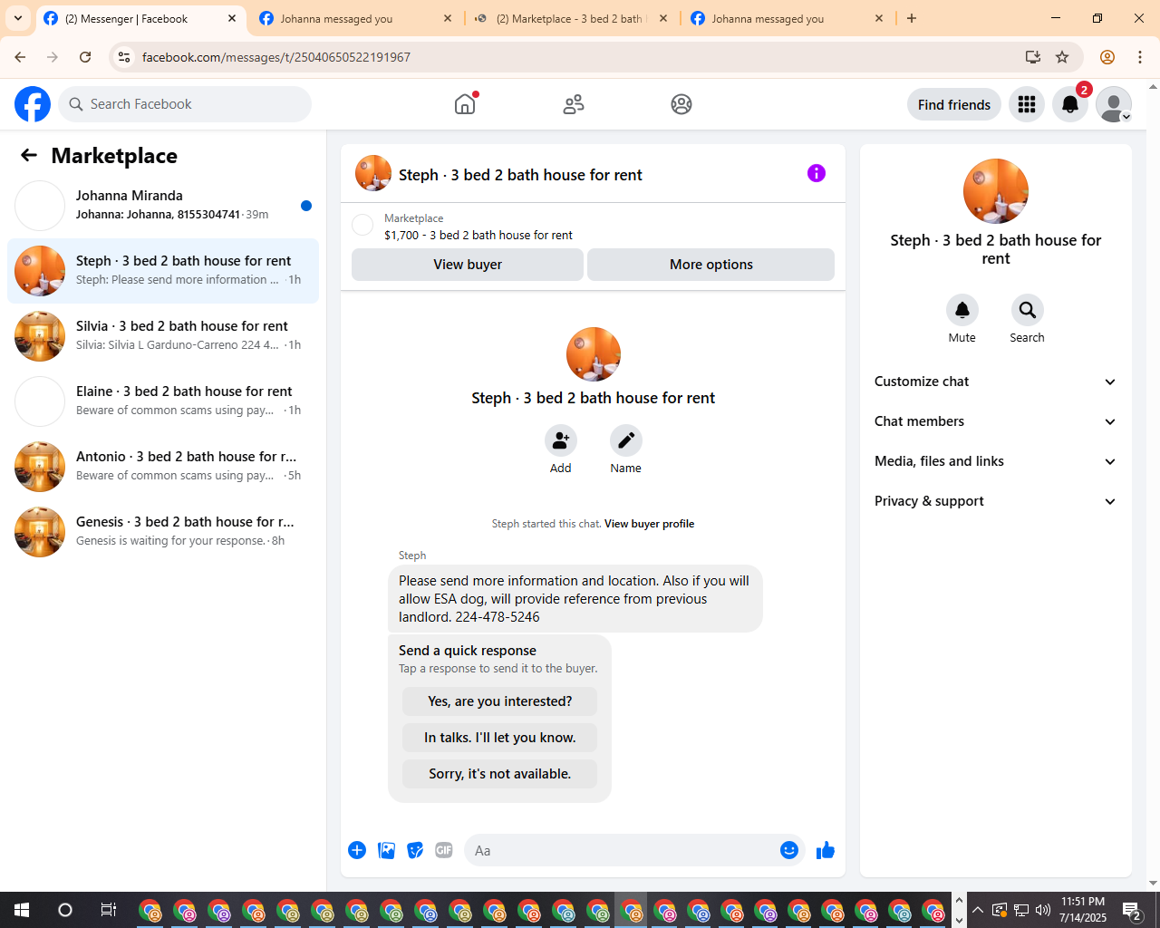Open Chrome three-dot menu
This screenshot has height=928, width=1160.
(1140, 57)
